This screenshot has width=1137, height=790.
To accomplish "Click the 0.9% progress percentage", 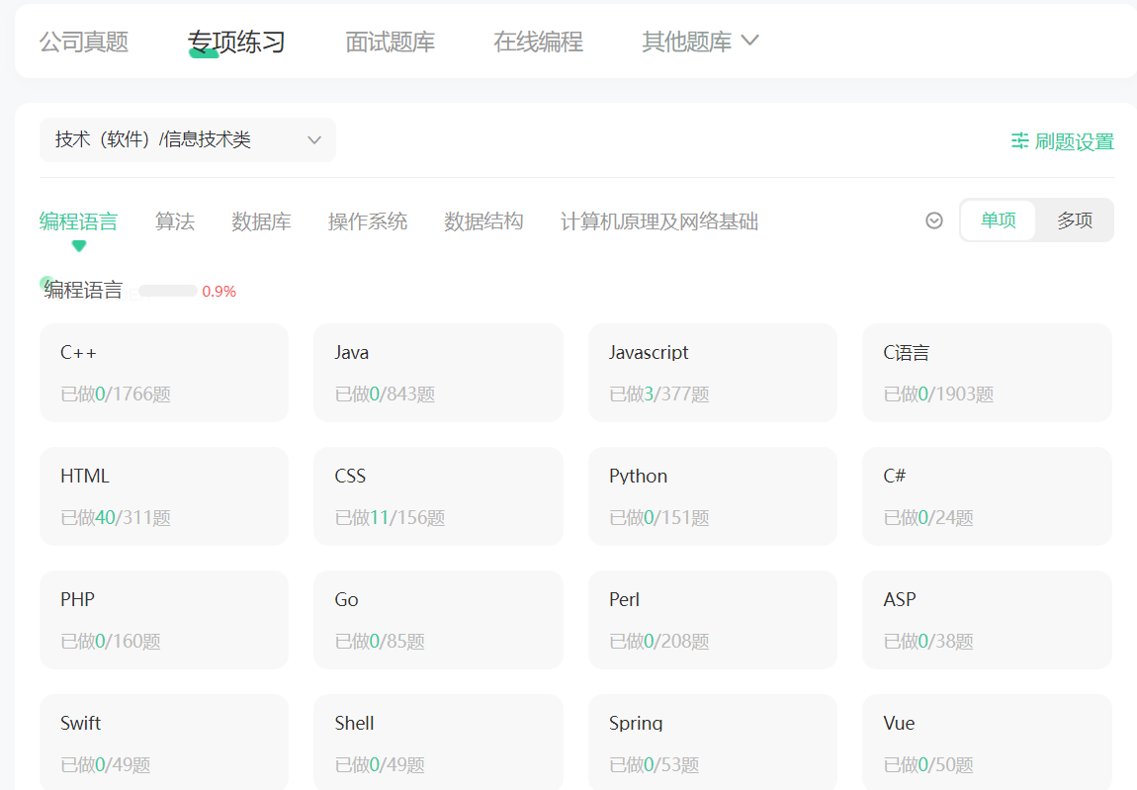I will [219, 292].
